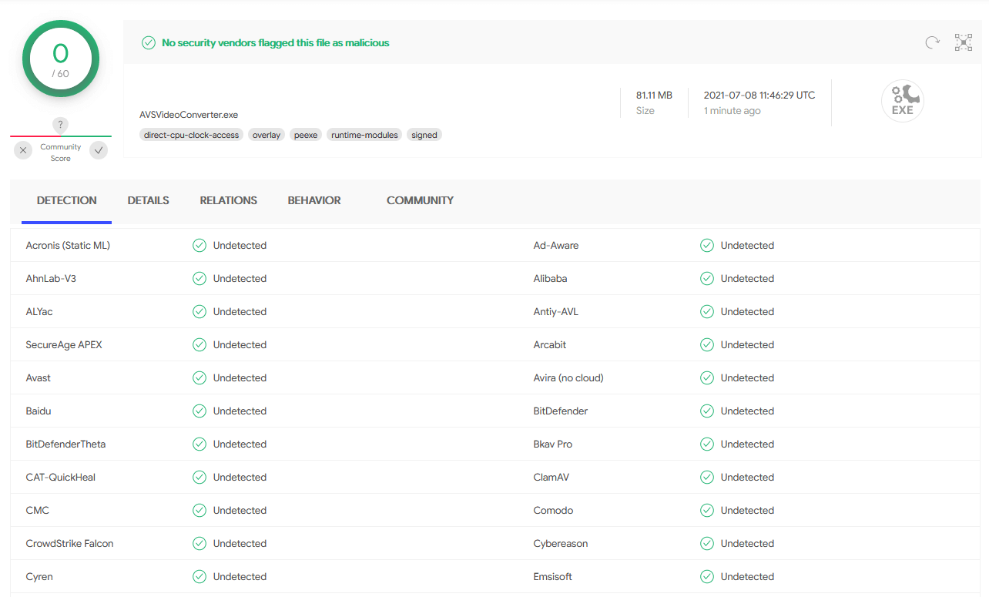
Task: Click the ClamAV vendor name
Action: coord(551,478)
